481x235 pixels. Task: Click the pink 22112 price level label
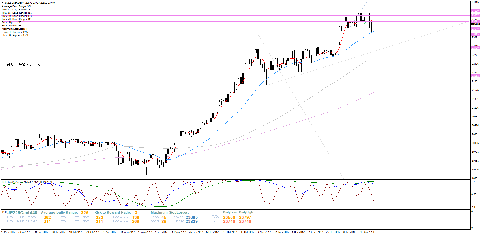(x=475, y=76)
